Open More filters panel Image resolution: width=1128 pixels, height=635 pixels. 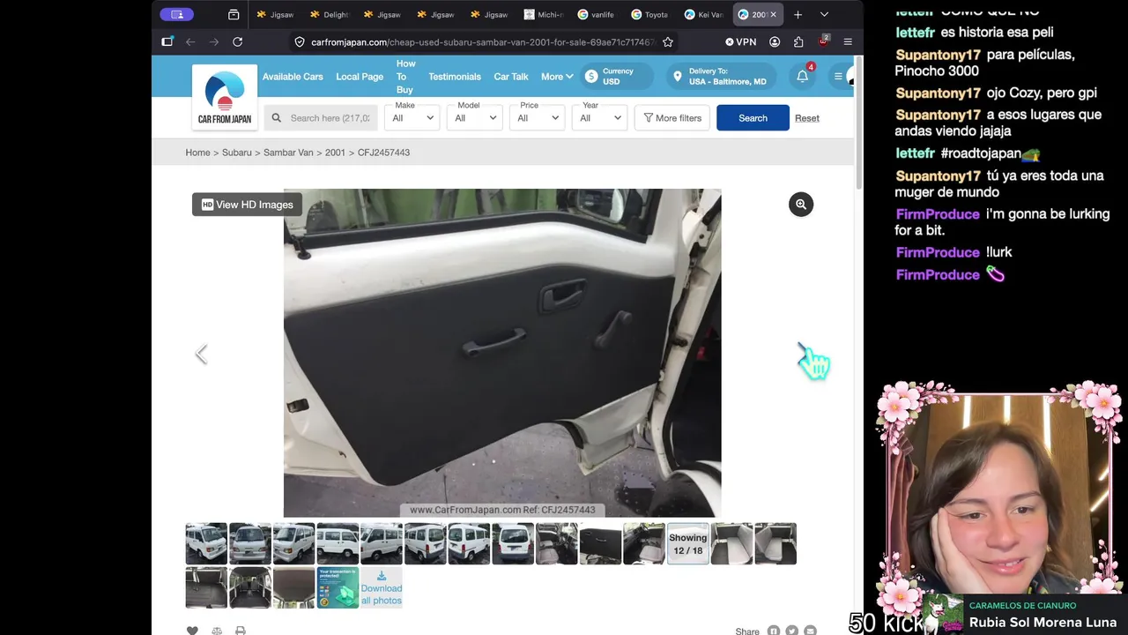tap(672, 117)
